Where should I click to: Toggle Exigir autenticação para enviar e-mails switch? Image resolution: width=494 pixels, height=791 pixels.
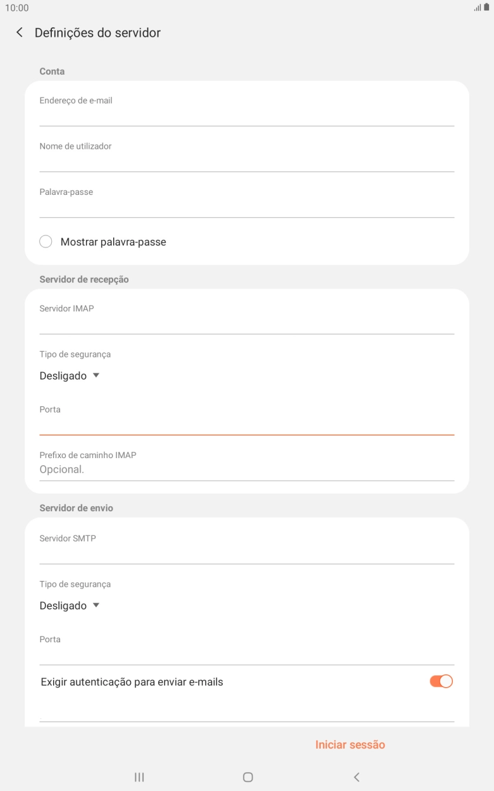tap(441, 682)
